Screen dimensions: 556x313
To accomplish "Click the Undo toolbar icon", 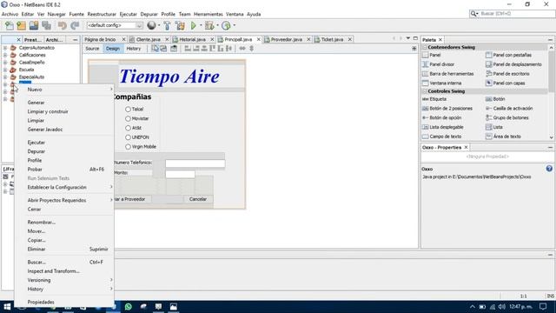I will 63,25.
